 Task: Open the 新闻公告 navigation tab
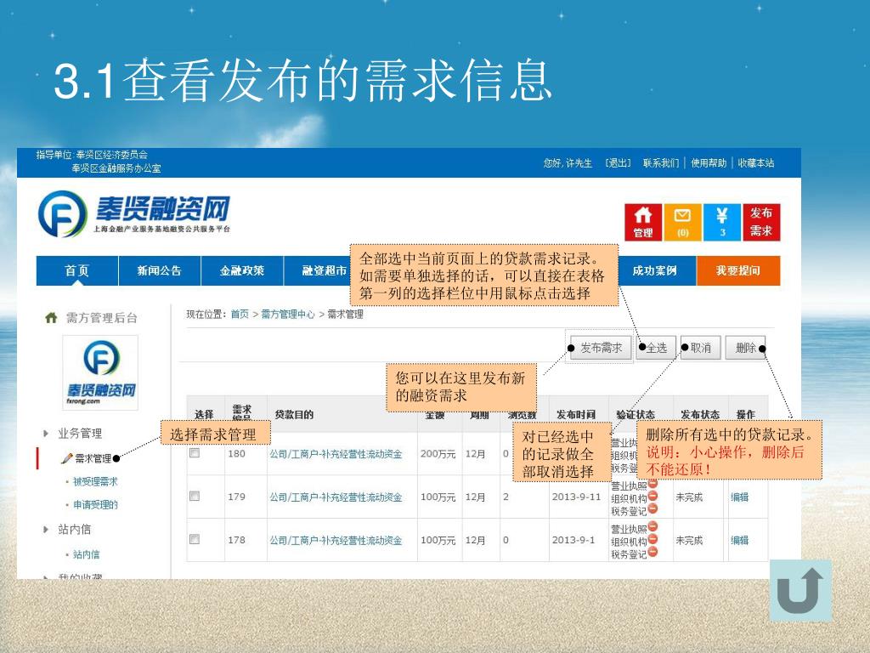click(159, 270)
